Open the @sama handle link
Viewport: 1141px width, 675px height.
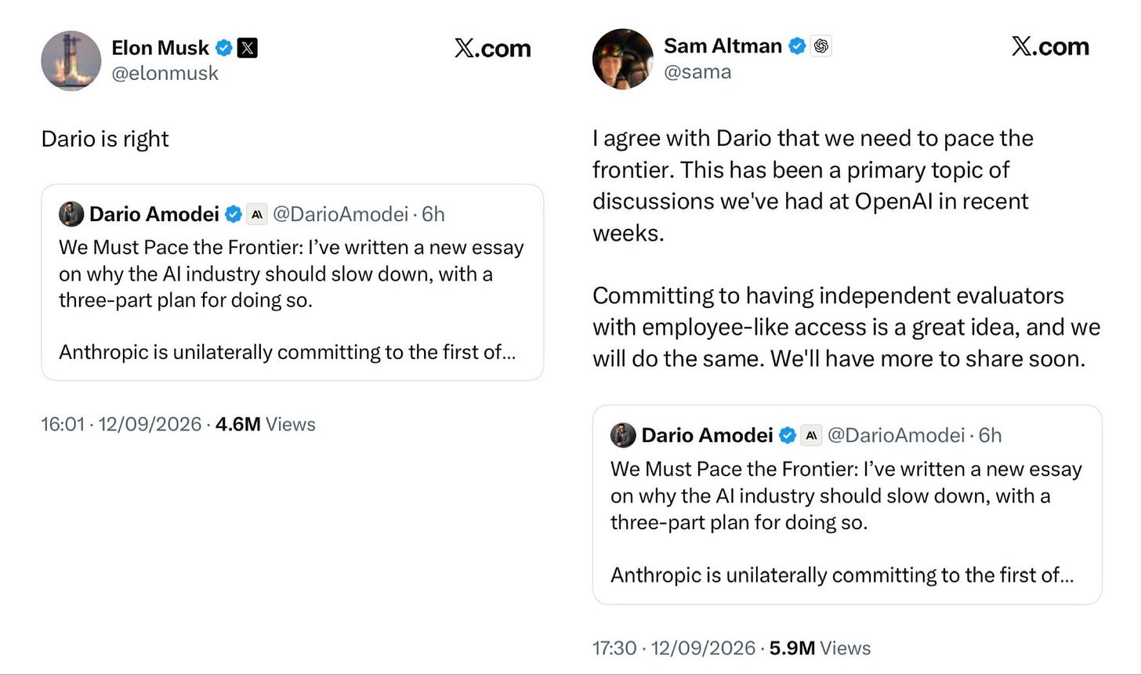[x=697, y=72]
